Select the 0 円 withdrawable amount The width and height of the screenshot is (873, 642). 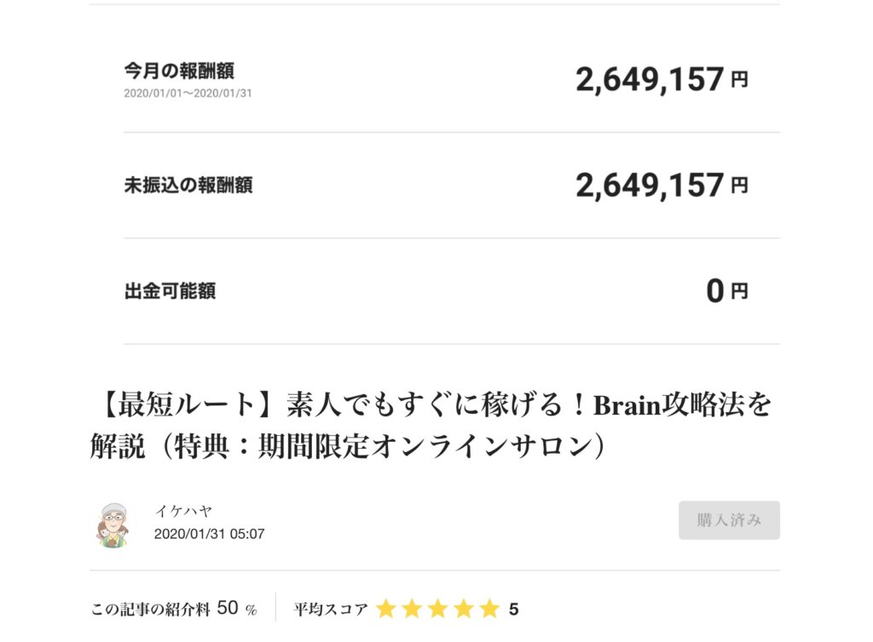[x=726, y=291]
